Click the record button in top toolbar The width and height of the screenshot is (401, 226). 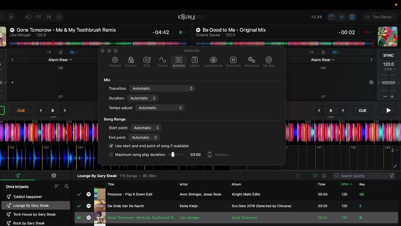tap(11, 17)
